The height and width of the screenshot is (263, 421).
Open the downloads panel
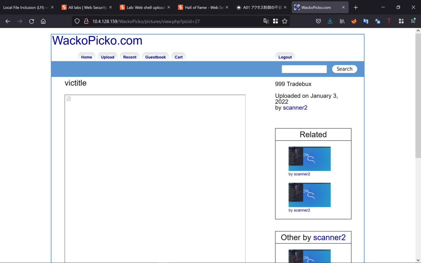pyautogui.click(x=330, y=21)
